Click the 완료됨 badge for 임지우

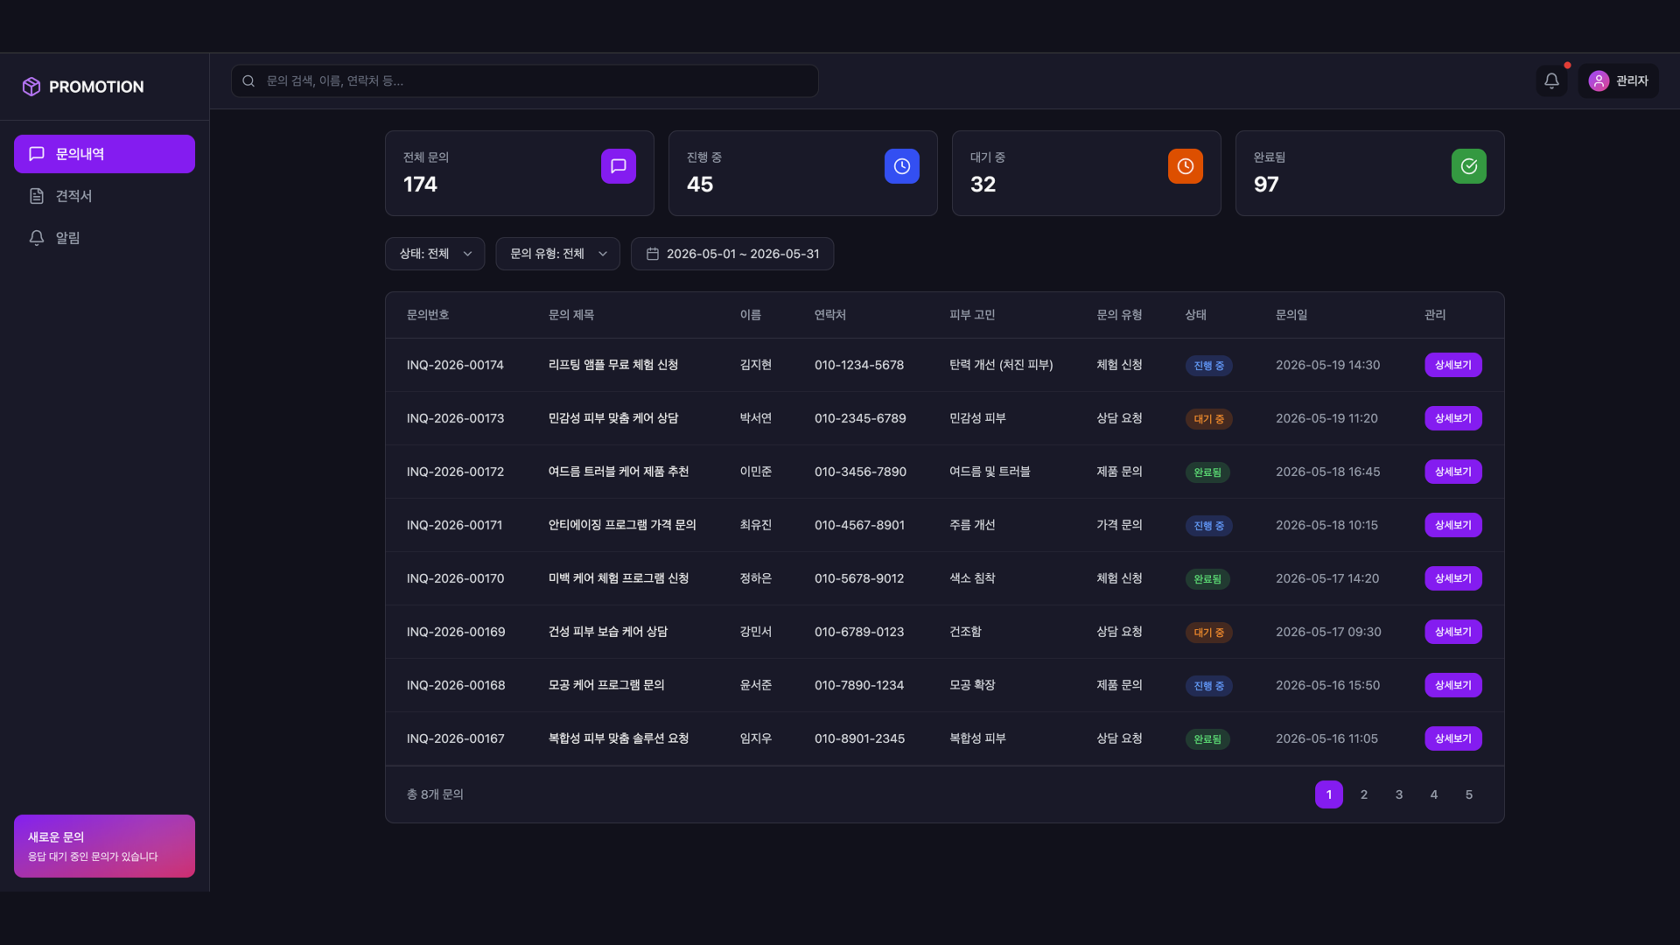(1207, 739)
